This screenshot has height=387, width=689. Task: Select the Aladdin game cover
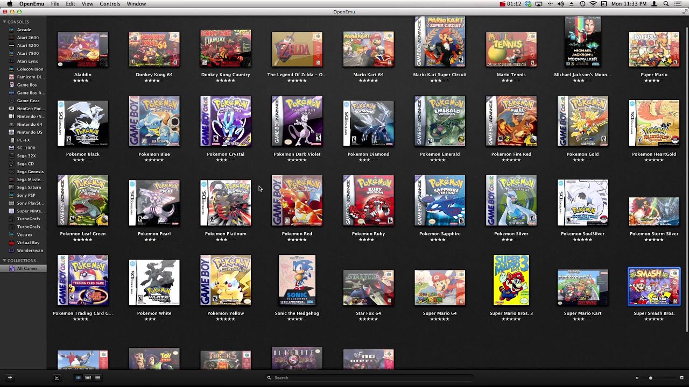pos(83,49)
